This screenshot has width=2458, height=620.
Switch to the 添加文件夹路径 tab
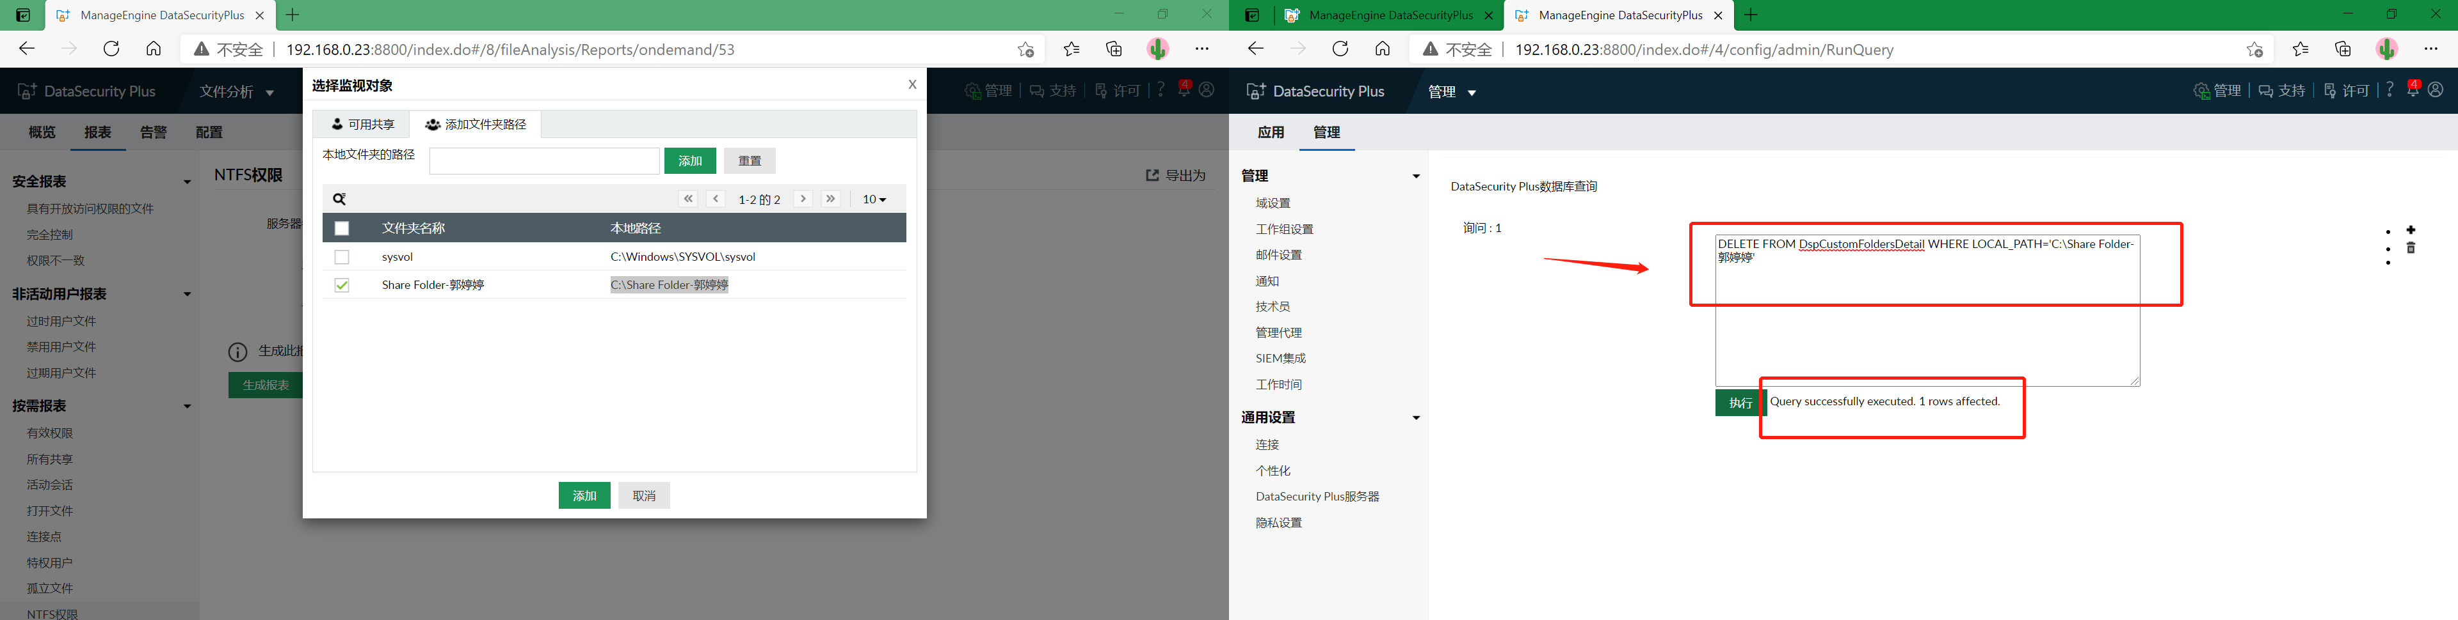[x=475, y=124]
